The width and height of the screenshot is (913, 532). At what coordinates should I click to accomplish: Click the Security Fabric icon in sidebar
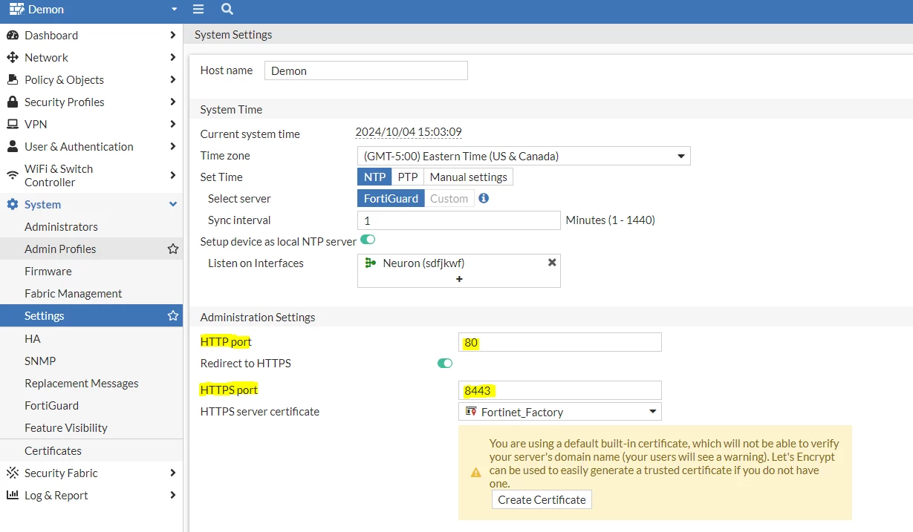12,473
